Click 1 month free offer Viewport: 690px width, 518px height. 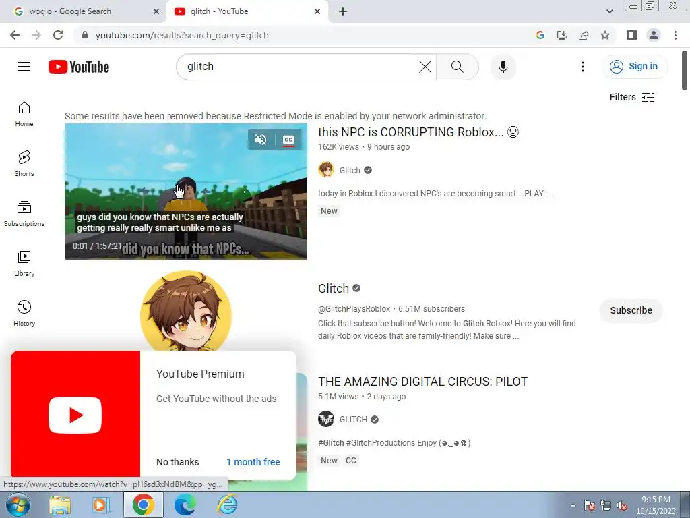pyautogui.click(x=253, y=462)
